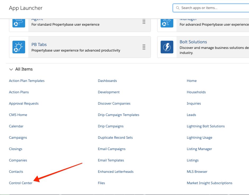Select the MLS Browser link

tap(197, 171)
